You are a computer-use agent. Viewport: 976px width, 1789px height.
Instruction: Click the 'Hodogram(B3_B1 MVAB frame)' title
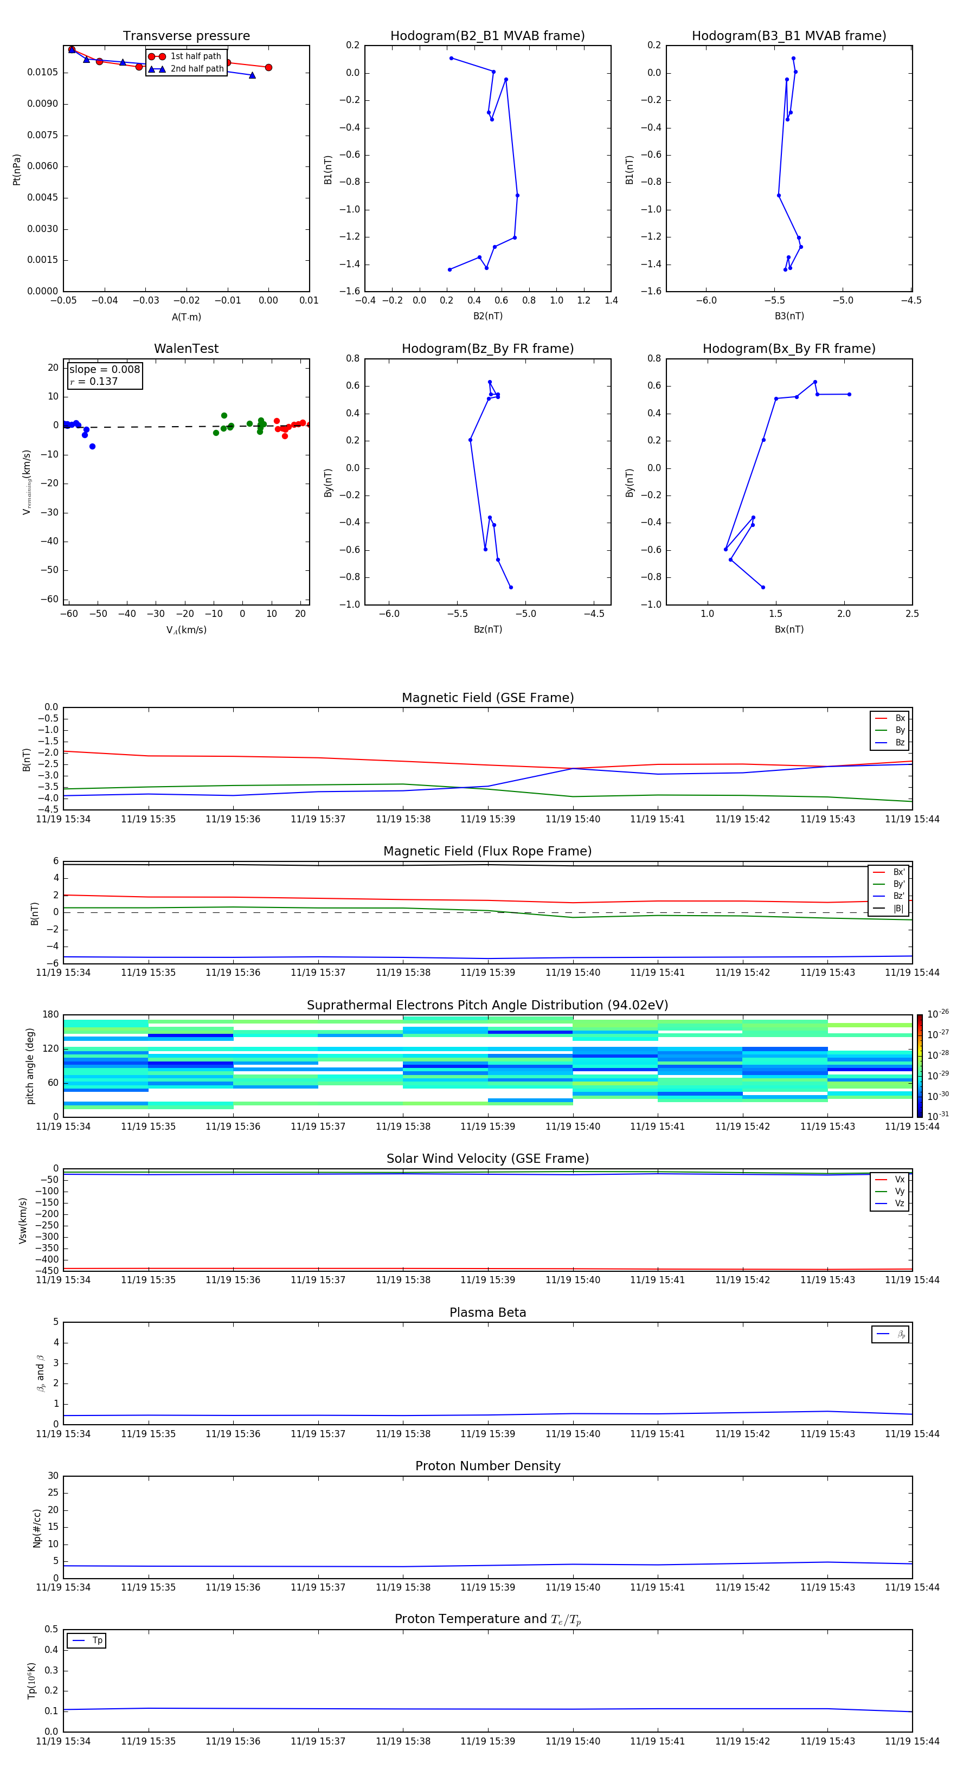coord(789,36)
